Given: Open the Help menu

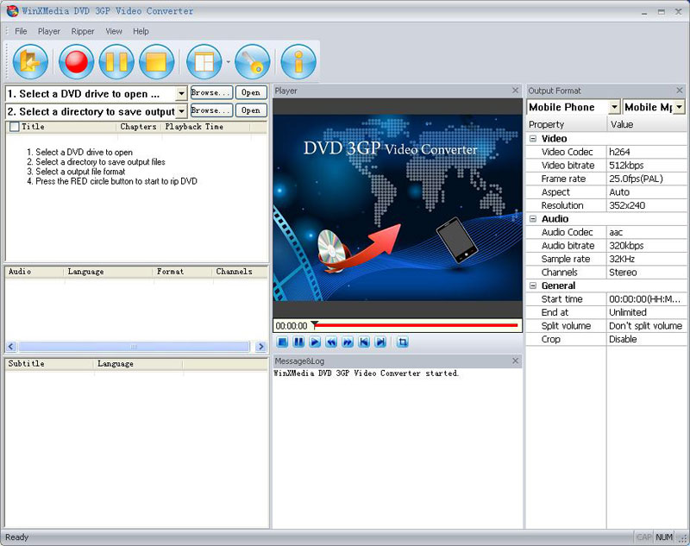Looking at the screenshot, I should point(141,31).
